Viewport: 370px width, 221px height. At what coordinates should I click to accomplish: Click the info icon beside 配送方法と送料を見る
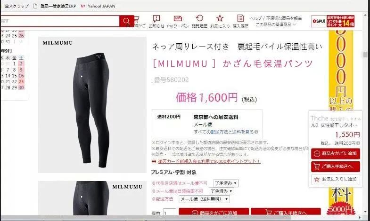point(256,132)
